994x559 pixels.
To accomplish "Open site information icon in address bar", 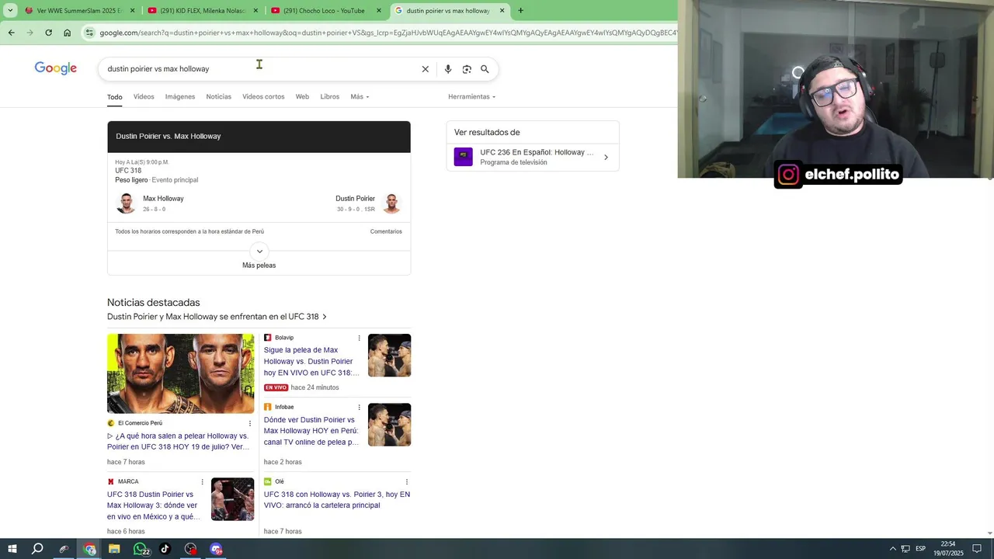I will (90, 33).
